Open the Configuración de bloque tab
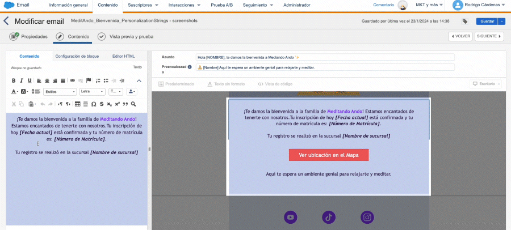 [77, 56]
